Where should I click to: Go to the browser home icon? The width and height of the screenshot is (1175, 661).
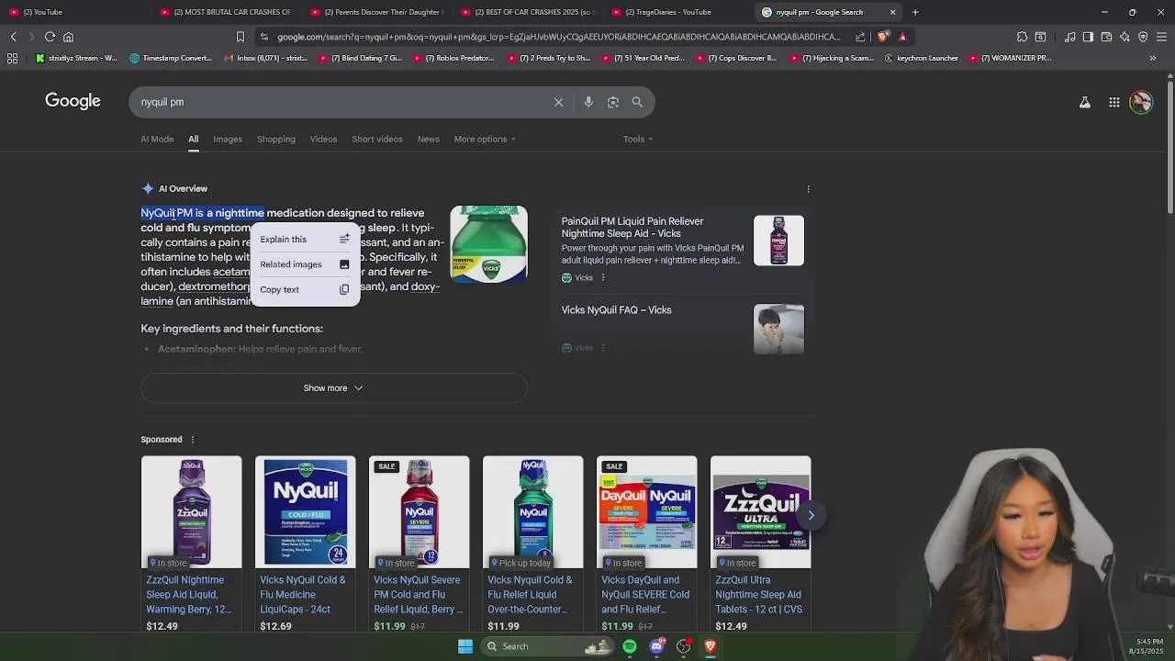click(68, 37)
